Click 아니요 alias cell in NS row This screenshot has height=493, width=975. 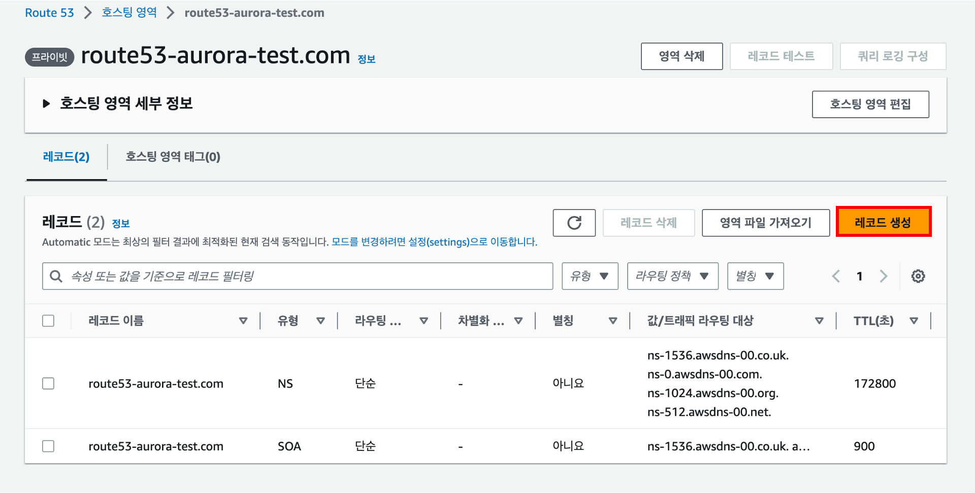coord(568,384)
